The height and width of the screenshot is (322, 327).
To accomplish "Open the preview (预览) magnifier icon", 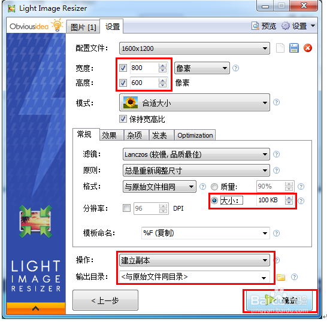I will (256, 26).
